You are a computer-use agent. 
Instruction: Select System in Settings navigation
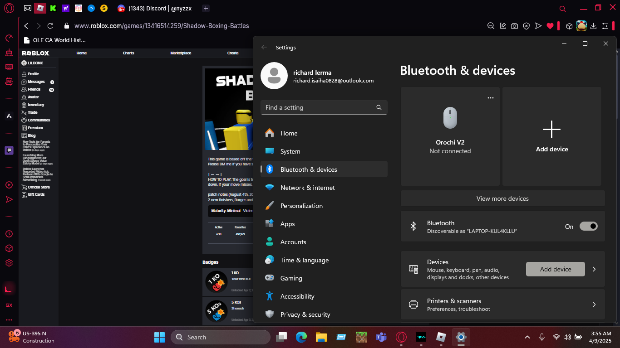tap(324, 151)
